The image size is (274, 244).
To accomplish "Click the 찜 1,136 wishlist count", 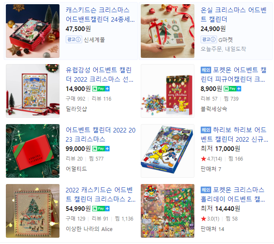I will click(124, 219).
